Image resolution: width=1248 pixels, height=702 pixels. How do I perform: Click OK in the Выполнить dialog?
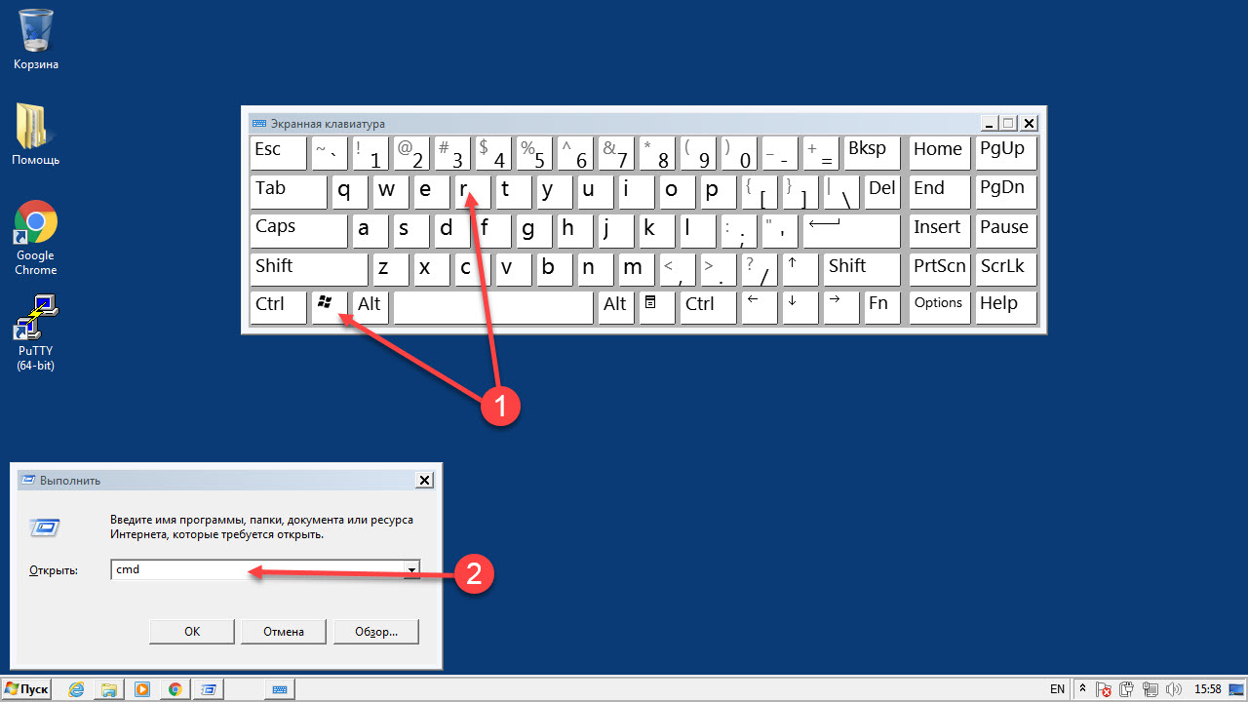[192, 632]
